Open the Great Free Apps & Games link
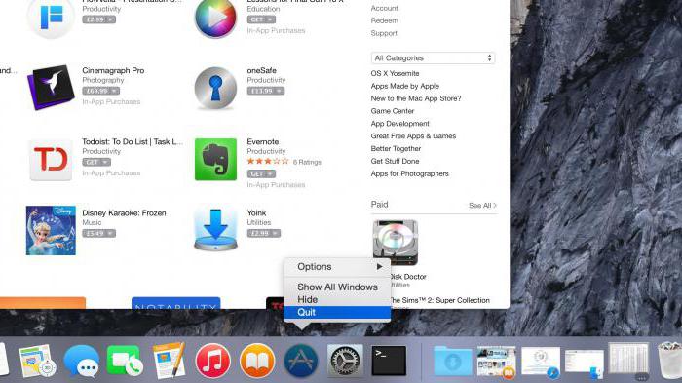Image resolution: width=682 pixels, height=383 pixels. (413, 136)
